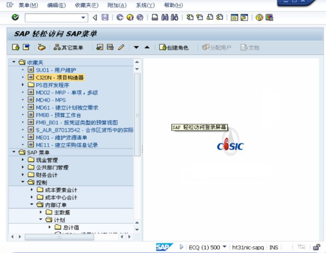The image size is (326, 253).
Task: Click the User Menu icon
Action: pyautogui.click(x=16, y=47)
